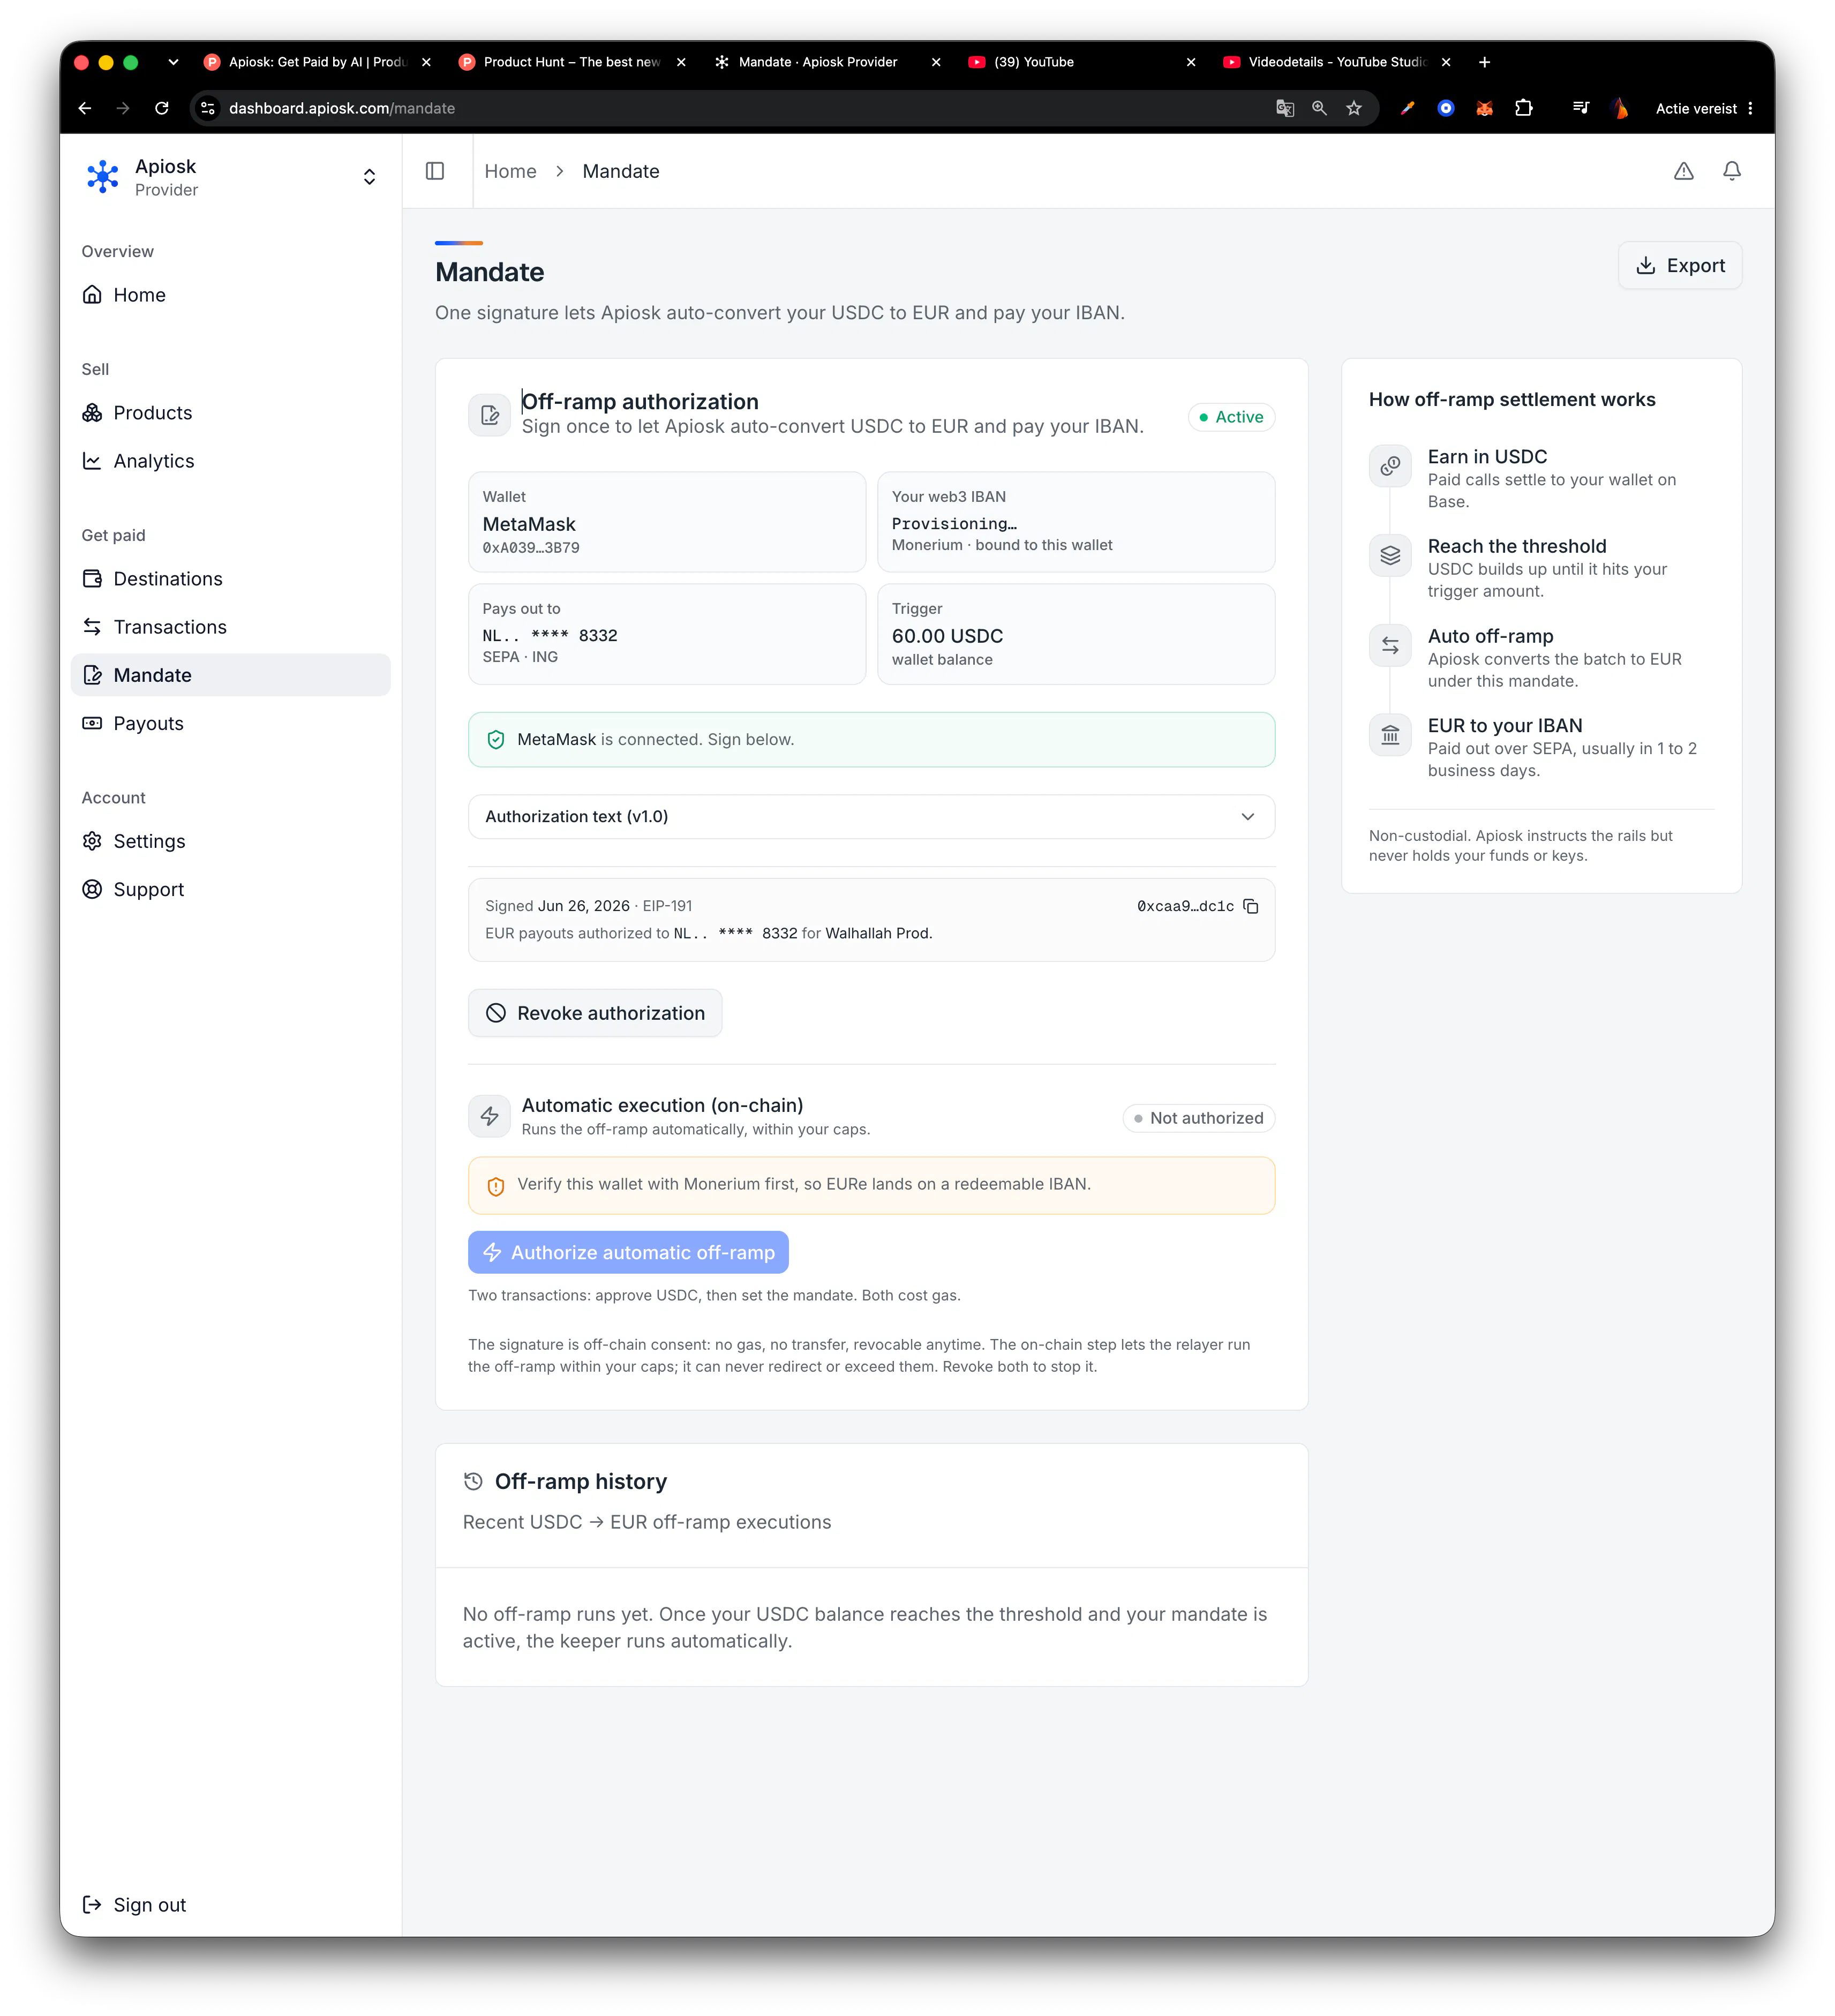Switch to the (39) YouTube tab
Viewport: 1835px width, 2016px height.
click(1082, 62)
